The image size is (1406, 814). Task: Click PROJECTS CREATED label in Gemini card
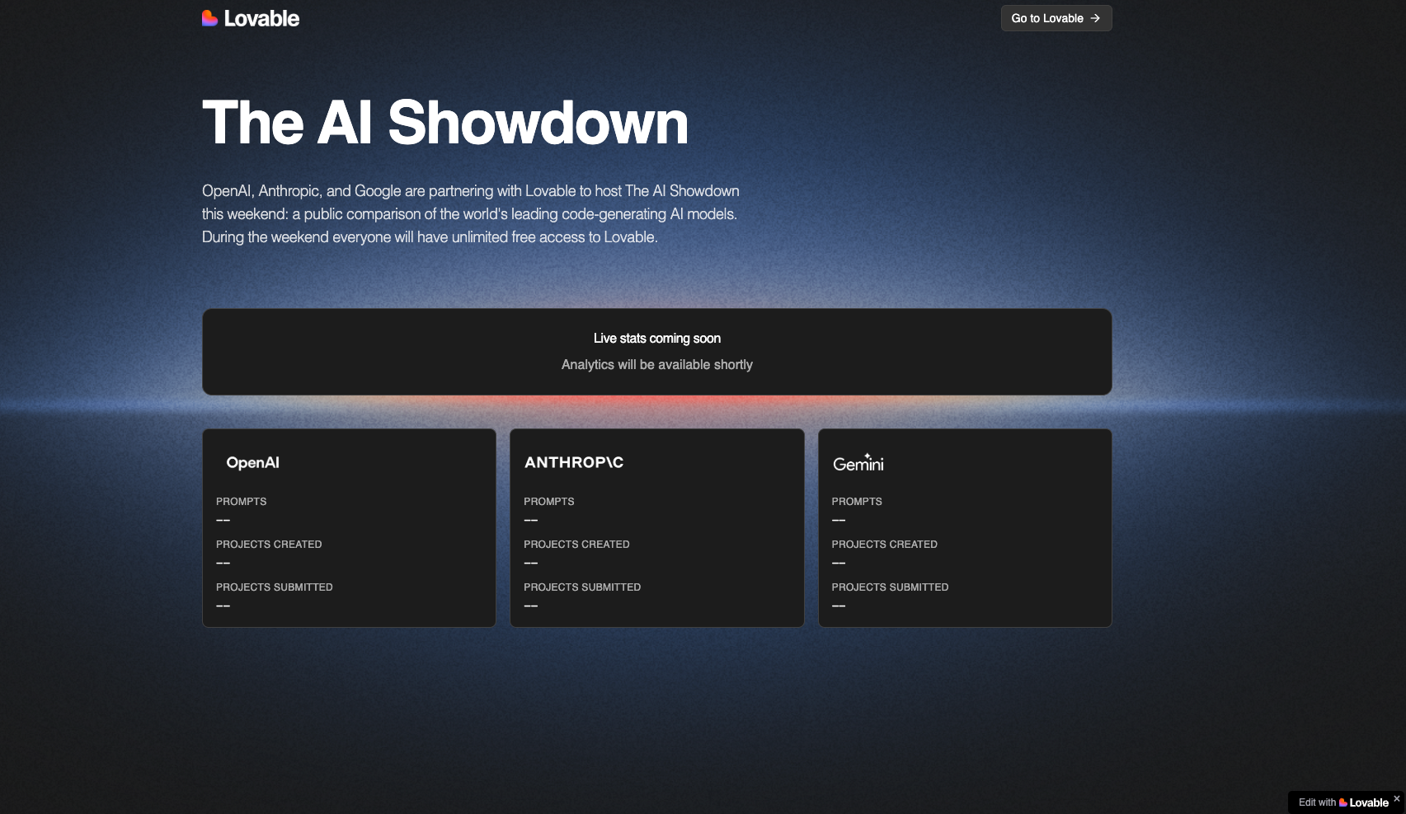pyautogui.click(x=884, y=544)
